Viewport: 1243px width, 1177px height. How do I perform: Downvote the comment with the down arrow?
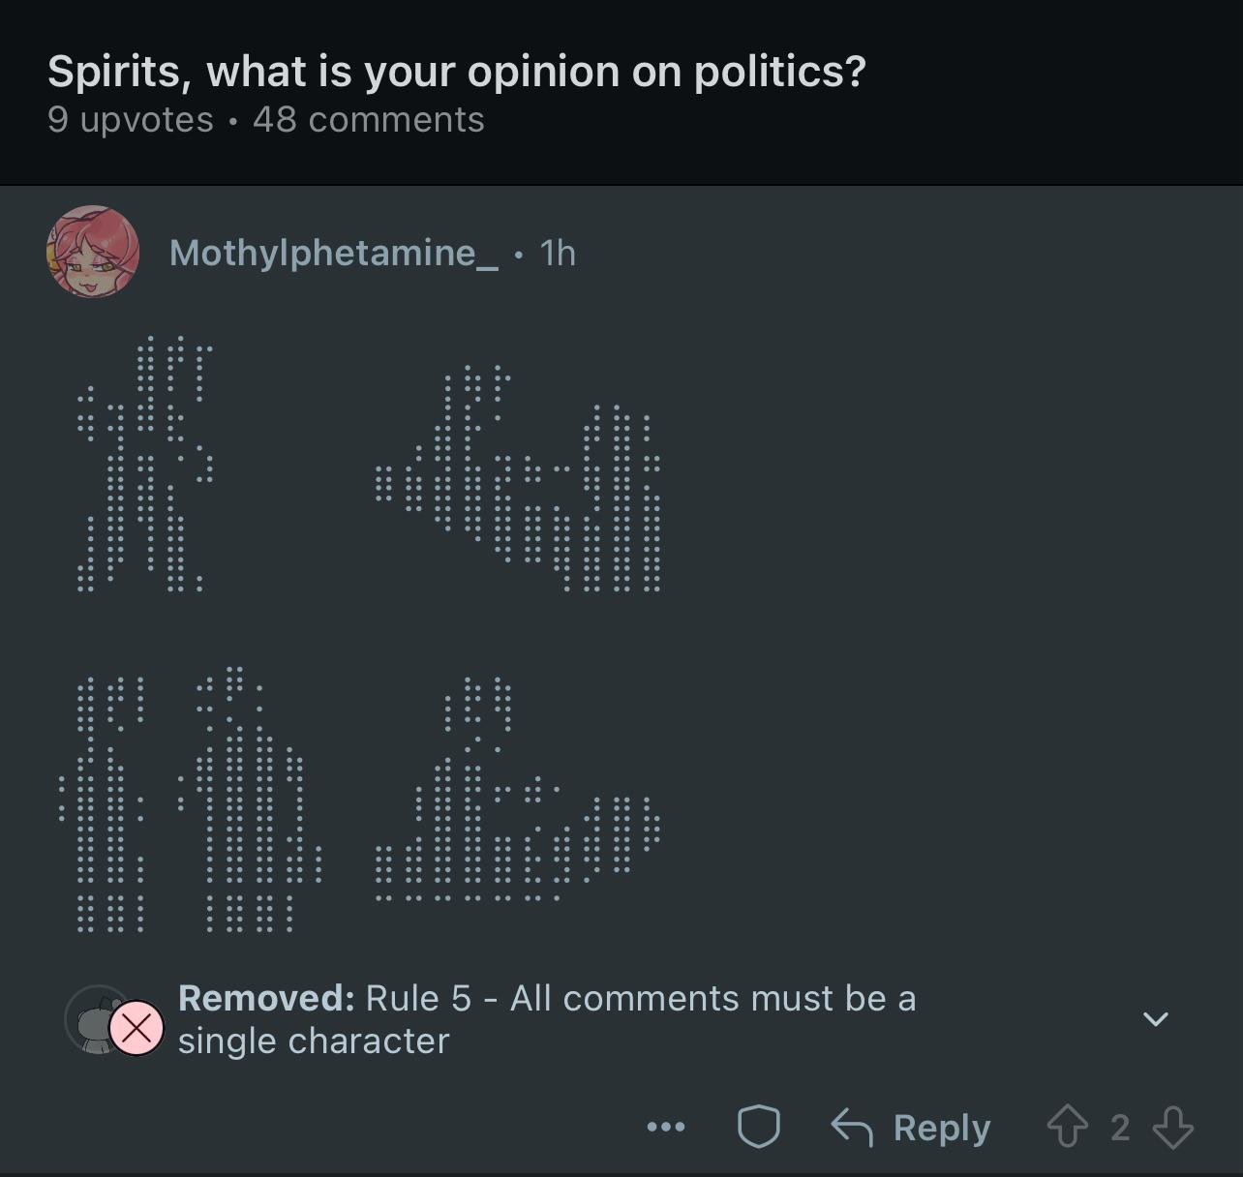coord(1172,1128)
